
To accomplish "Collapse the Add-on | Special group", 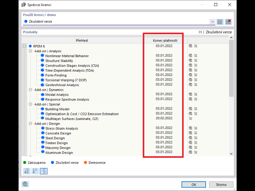I will (30, 104).
